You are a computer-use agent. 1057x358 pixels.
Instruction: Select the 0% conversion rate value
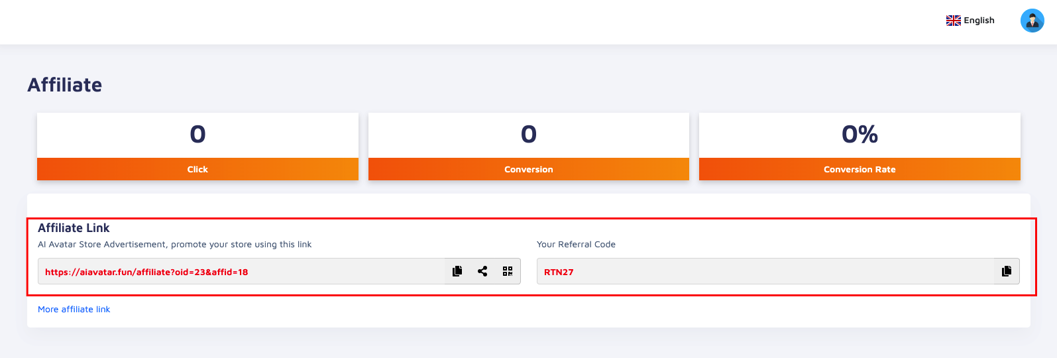point(860,135)
